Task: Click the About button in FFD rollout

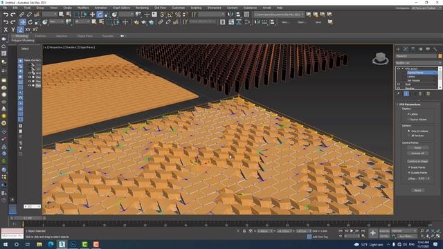Action: click(417, 191)
